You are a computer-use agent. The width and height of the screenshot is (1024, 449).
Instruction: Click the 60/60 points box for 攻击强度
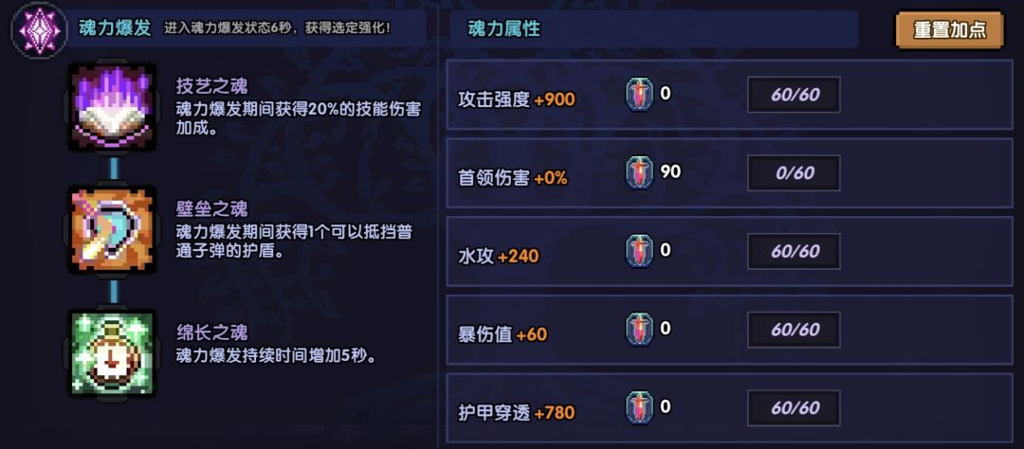click(x=795, y=95)
